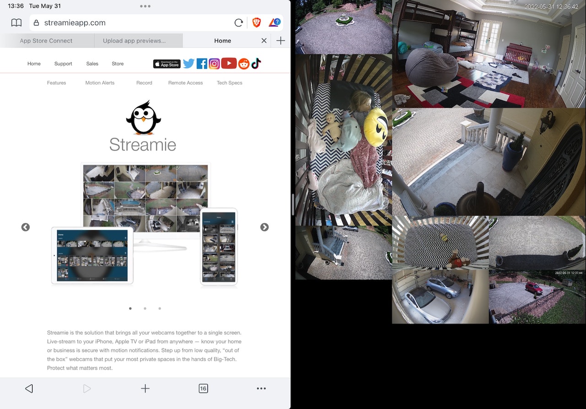586x409 pixels.
Task: Tap the multitasking three-dots at top
Action: 145,6
